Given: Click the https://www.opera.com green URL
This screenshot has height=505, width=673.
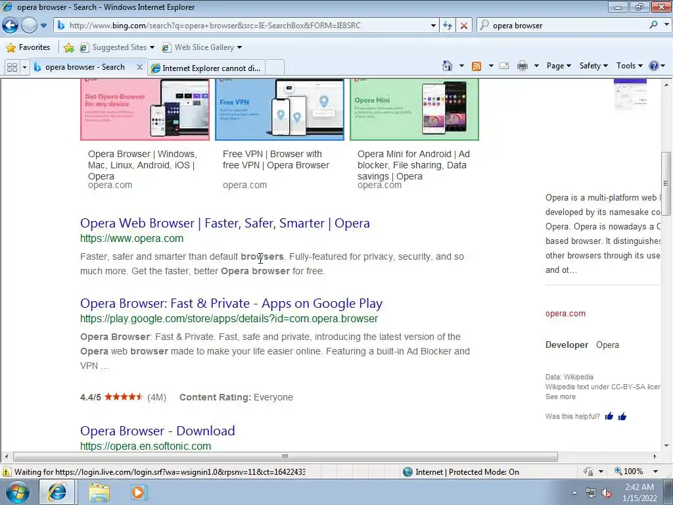Looking at the screenshot, I should pyautogui.click(x=131, y=238).
